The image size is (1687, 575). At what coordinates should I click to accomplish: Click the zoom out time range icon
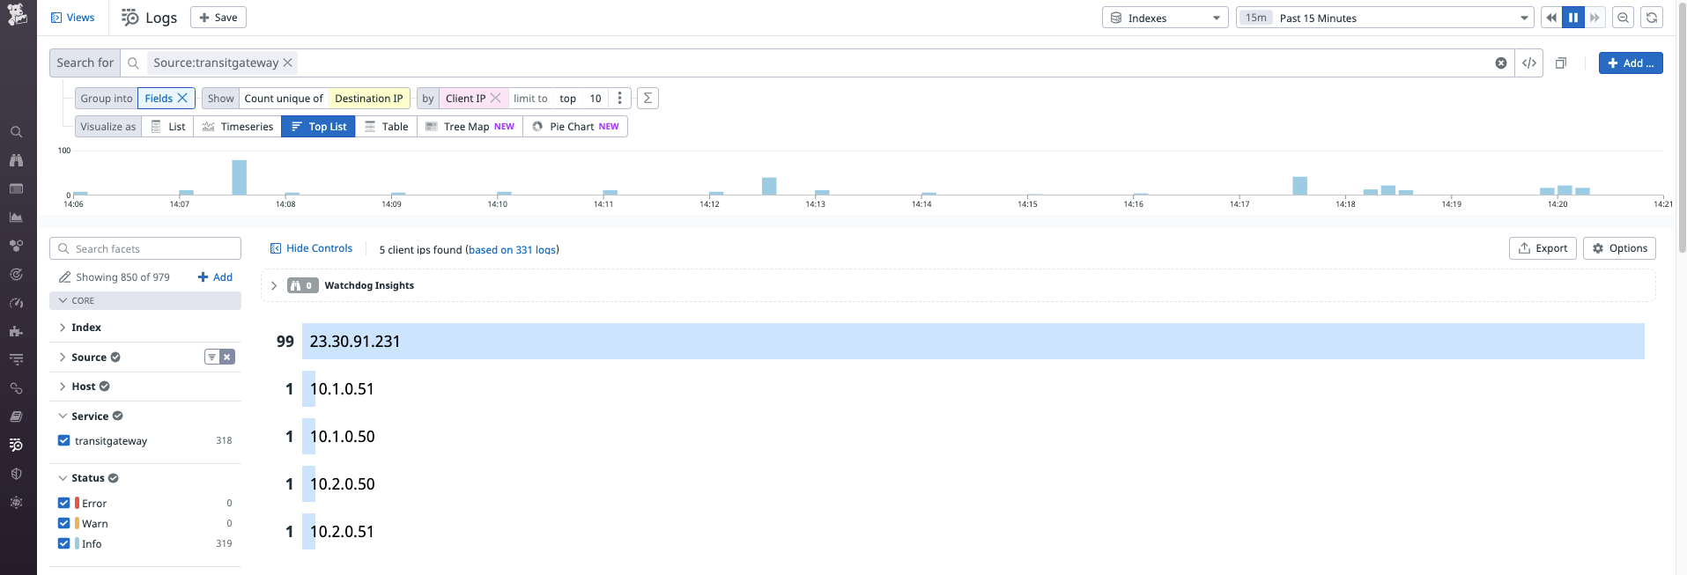pyautogui.click(x=1623, y=18)
